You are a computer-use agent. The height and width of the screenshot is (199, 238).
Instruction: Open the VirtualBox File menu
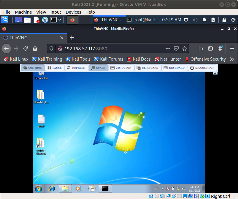[x=7, y=12]
